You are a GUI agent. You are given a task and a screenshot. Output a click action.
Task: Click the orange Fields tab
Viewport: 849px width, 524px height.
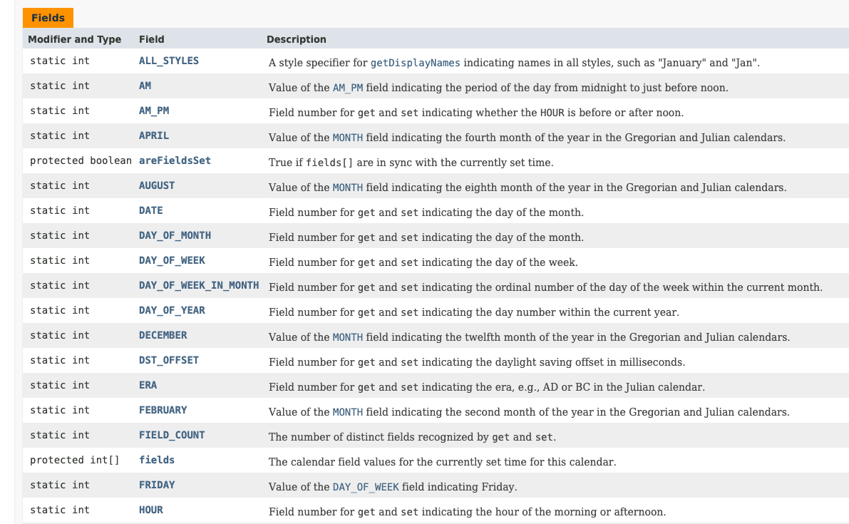pyautogui.click(x=48, y=18)
